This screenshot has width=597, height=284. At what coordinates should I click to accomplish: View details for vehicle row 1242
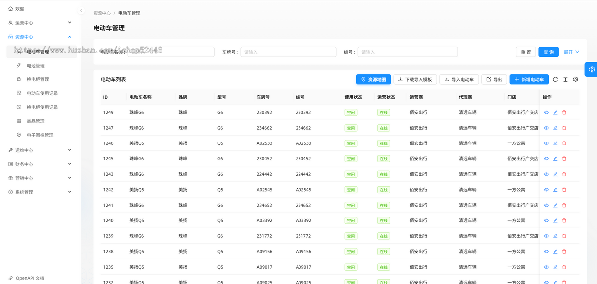(546, 190)
